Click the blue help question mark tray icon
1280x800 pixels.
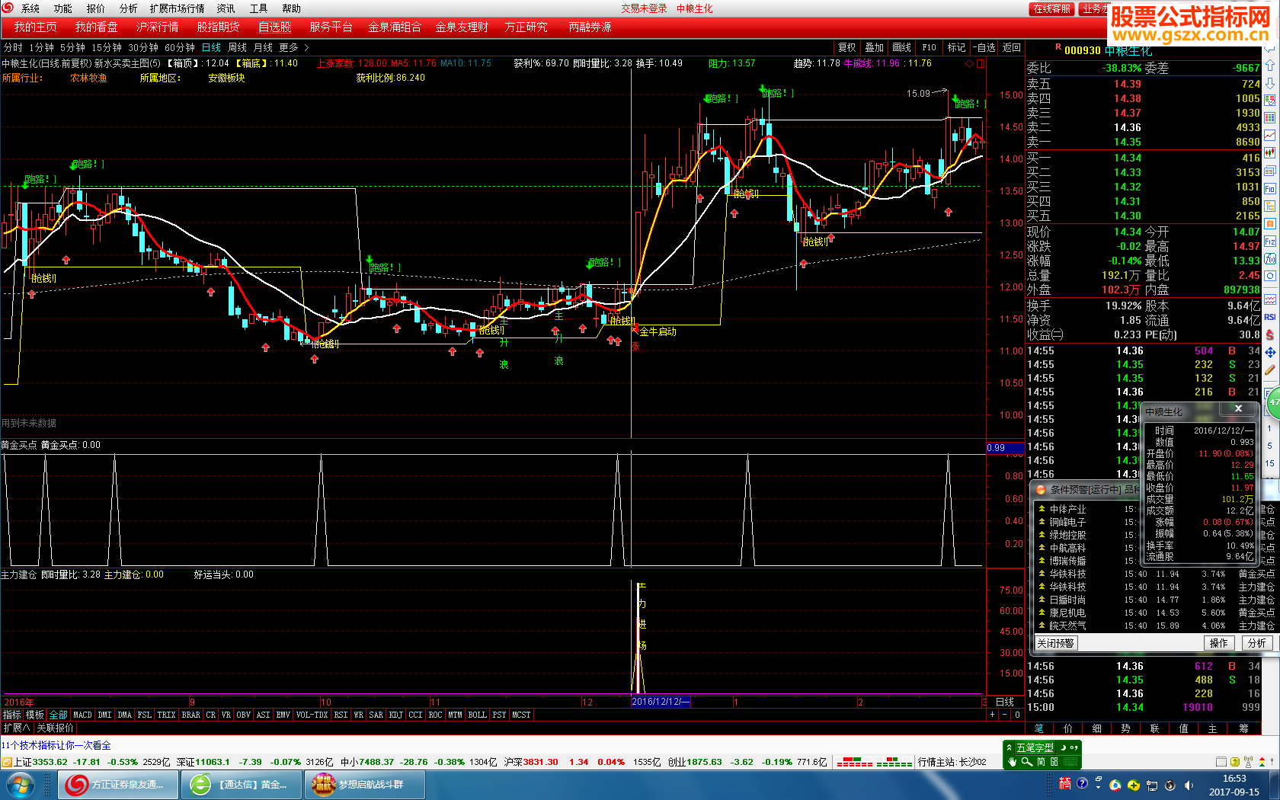[1082, 783]
